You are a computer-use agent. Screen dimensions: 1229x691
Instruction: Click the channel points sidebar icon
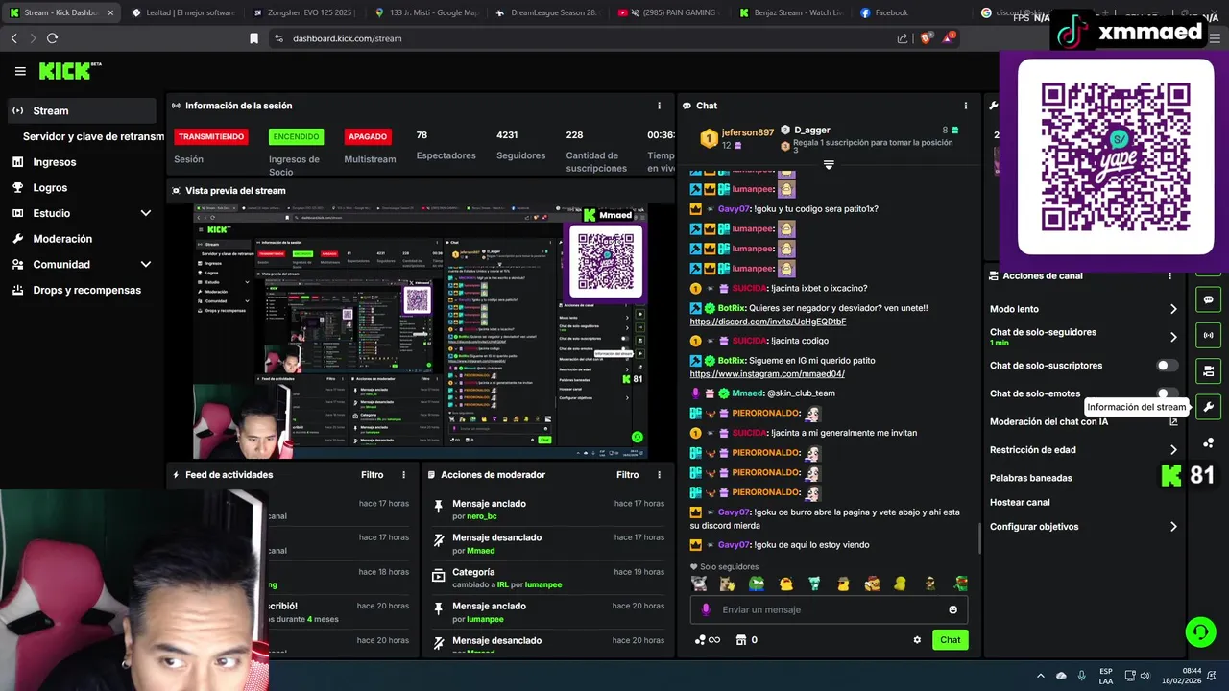click(x=1208, y=442)
